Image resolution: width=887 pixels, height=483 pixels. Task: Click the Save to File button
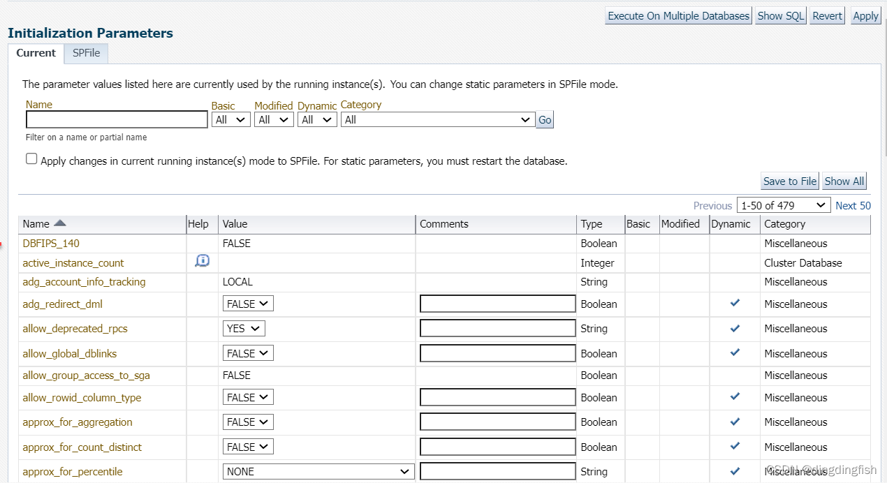click(790, 181)
